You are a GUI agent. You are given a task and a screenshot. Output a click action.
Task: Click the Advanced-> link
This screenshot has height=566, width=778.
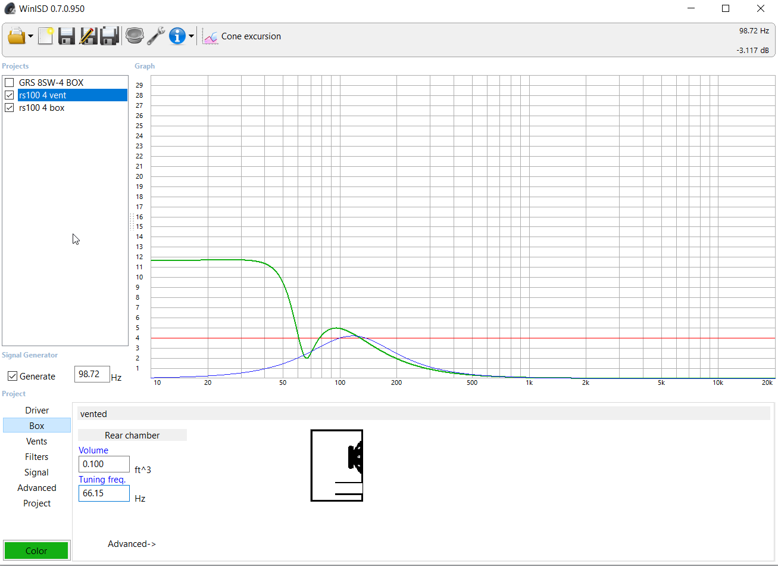[x=132, y=544]
